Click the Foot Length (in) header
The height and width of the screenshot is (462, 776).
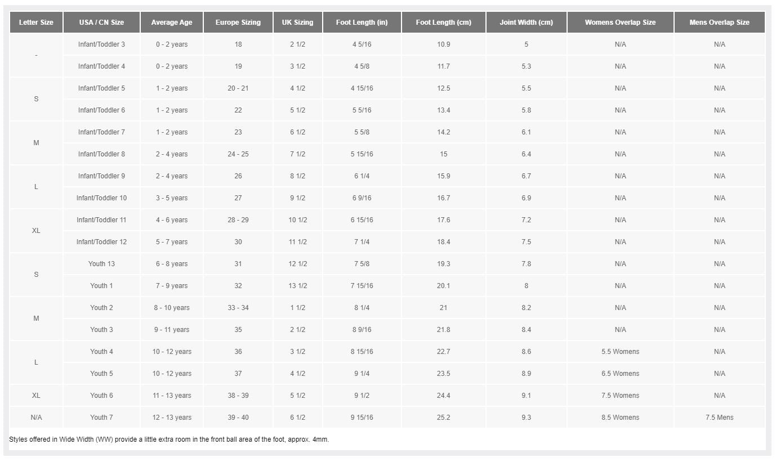362,23
